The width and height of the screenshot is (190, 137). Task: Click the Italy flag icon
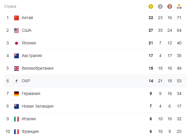(x=16, y=119)
